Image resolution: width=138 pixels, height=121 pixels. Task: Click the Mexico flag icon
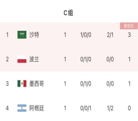coord(22,84)
